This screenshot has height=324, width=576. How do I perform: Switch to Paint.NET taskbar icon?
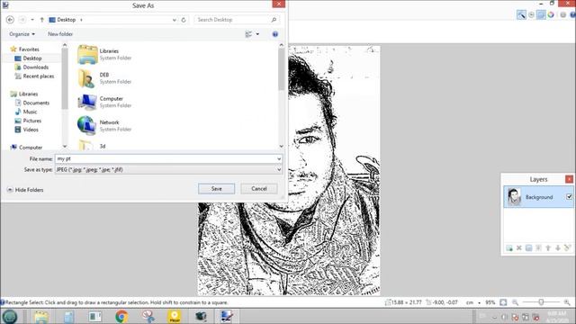click(227, 316)
